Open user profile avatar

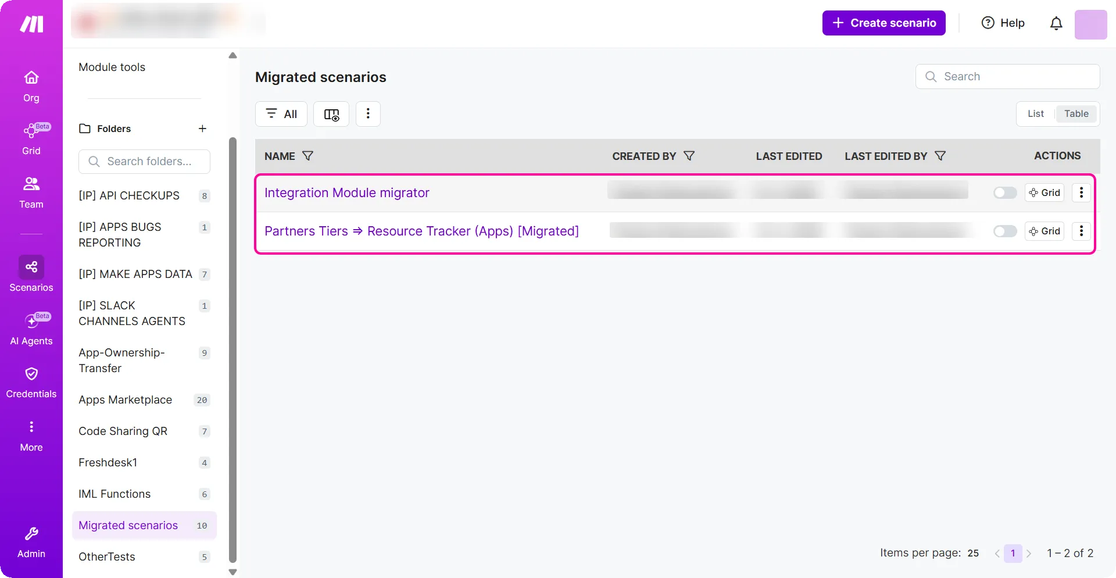(x=1090, y=24)
